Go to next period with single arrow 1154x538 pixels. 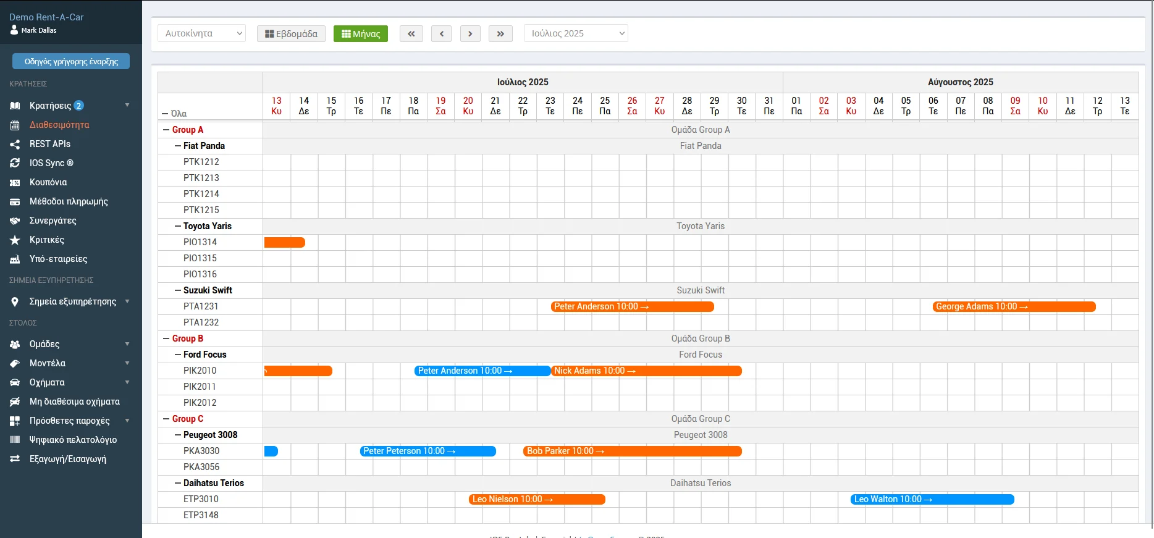[470, 33]
